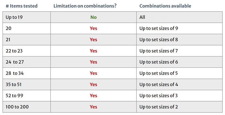Click the green "No" cell

pyautogui.click(x=94, y=17)
